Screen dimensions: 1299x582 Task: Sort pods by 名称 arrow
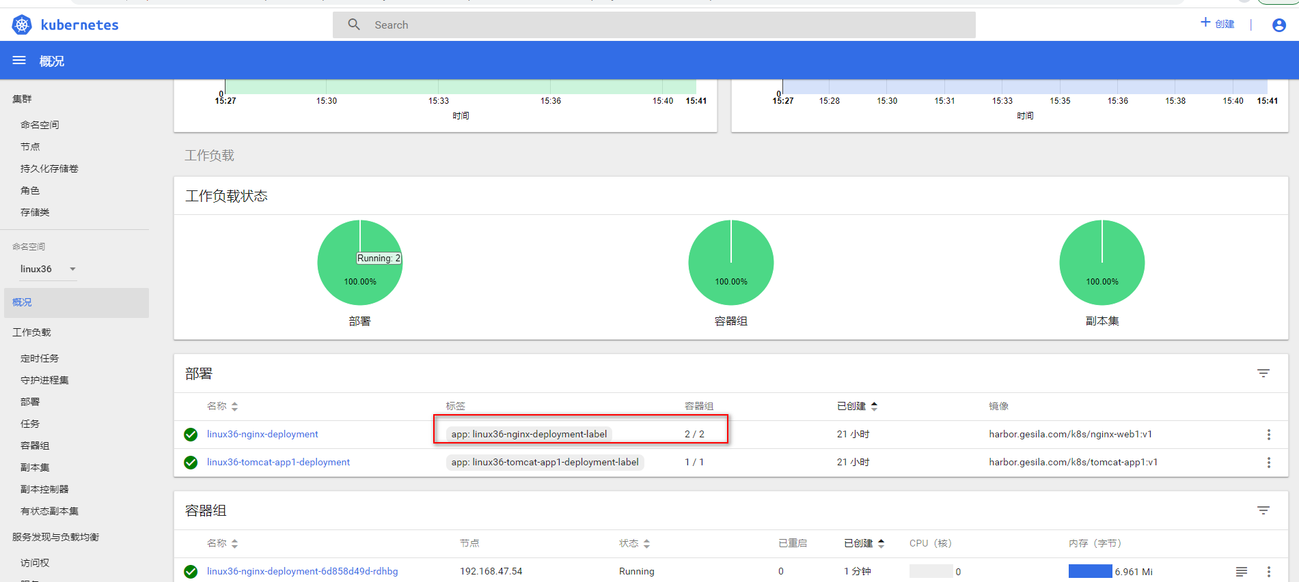click(234, 544)
